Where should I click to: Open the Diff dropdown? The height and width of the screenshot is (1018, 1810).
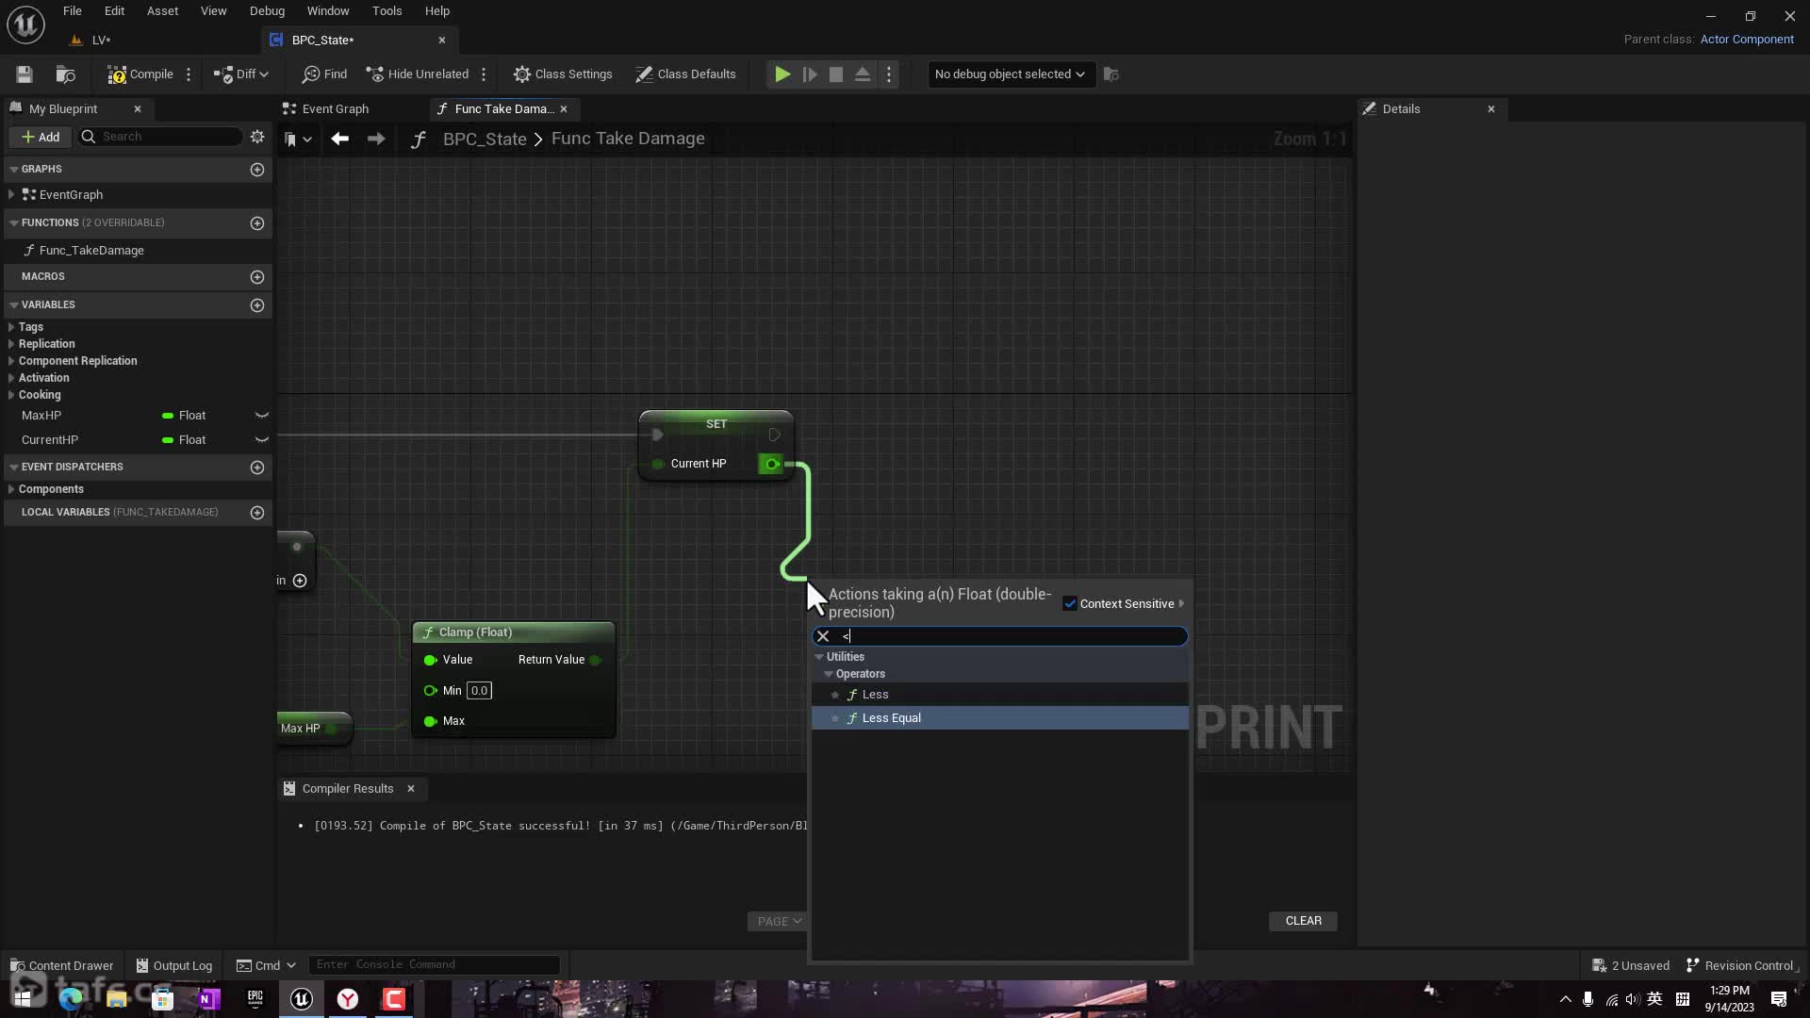click(x=241, y=74)
